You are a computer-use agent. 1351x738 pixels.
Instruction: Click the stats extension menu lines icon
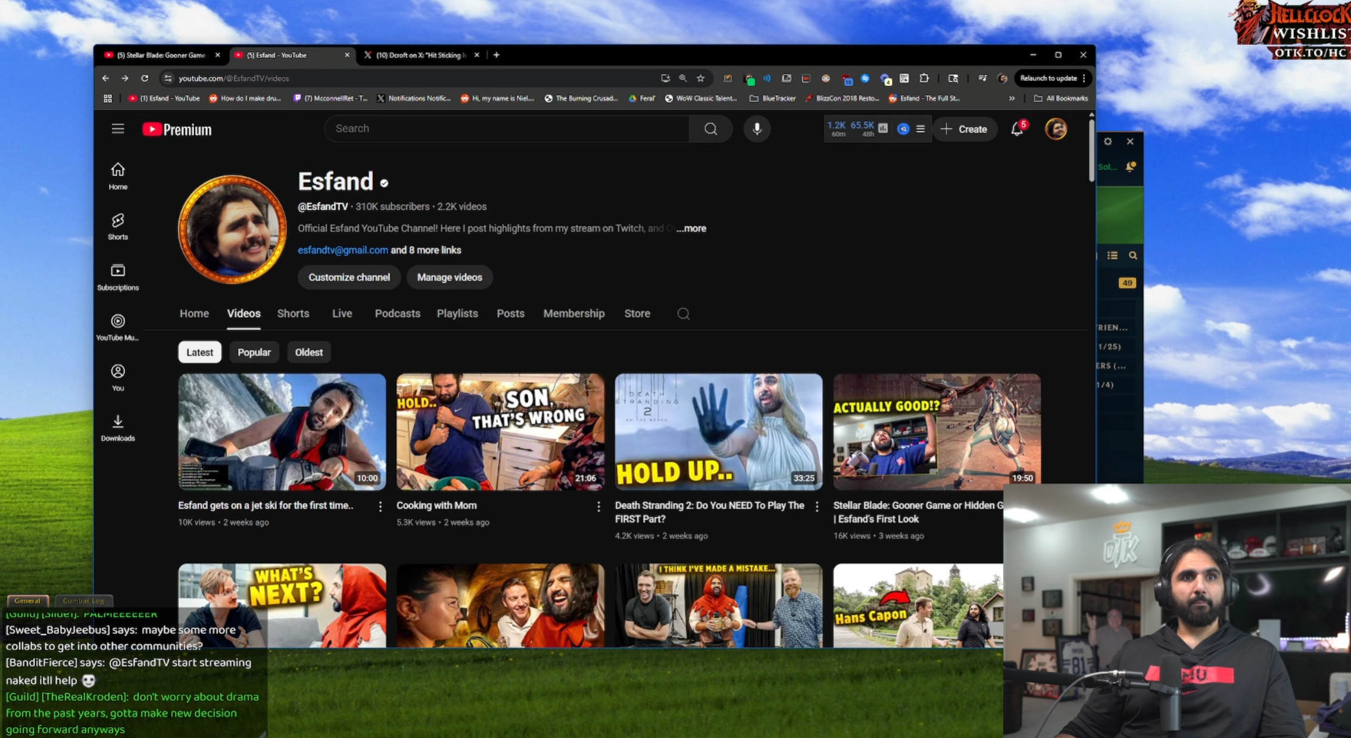coord(920,129)
